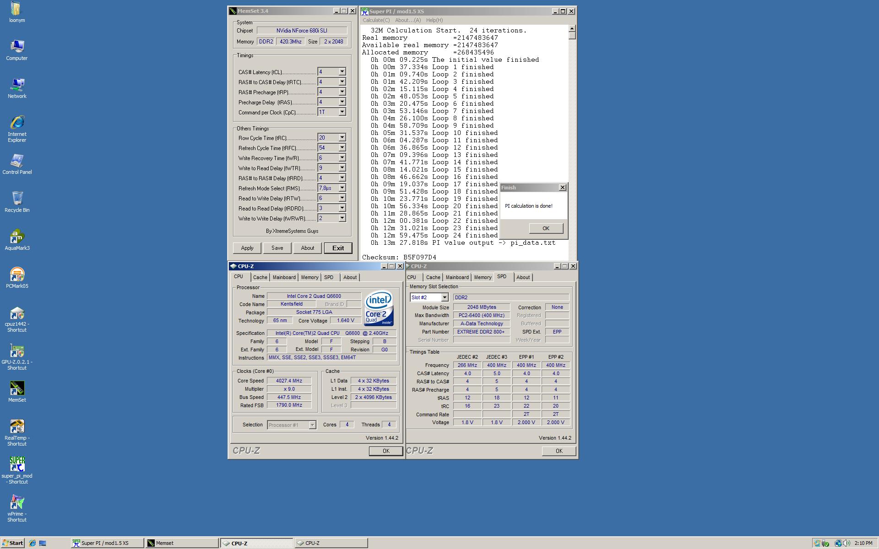Open the cpuz1442 shortcut icon
The width and height of the screenshot is (879, 549).
16,319
